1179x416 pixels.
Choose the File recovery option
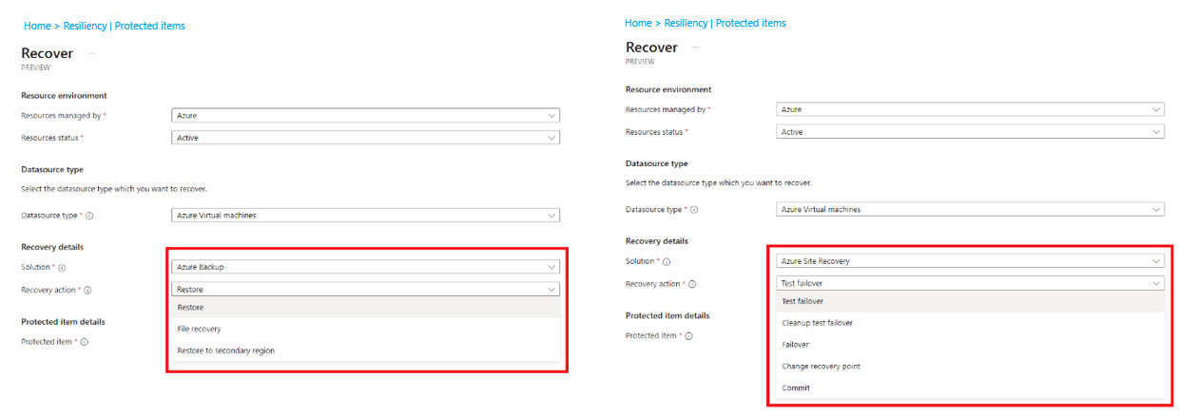[x=365, y=330]
